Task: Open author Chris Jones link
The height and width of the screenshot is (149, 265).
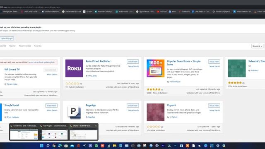Action: pos(92,76)
